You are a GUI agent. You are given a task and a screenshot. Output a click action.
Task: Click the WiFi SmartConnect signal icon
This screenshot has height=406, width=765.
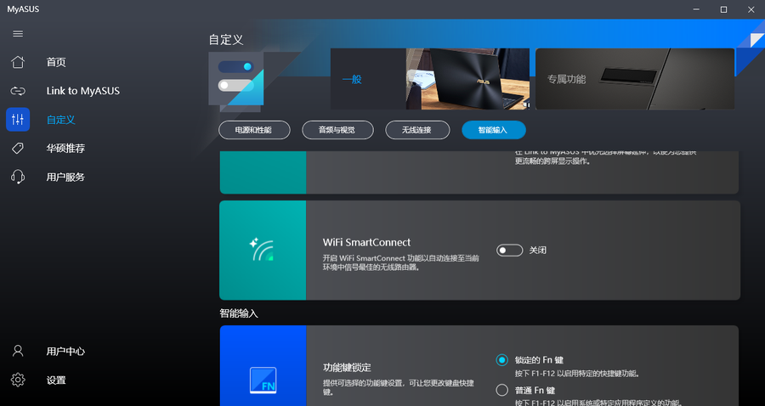pyautogui.click(x=262, y=251)
